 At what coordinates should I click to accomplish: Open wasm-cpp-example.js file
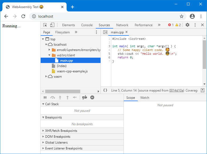click(x=72, y=71)
